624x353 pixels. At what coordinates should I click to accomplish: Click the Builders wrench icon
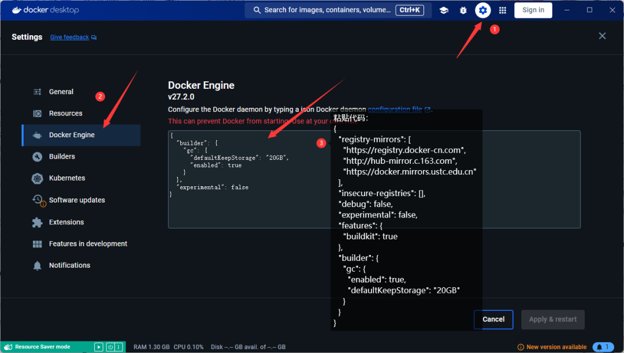38,157
